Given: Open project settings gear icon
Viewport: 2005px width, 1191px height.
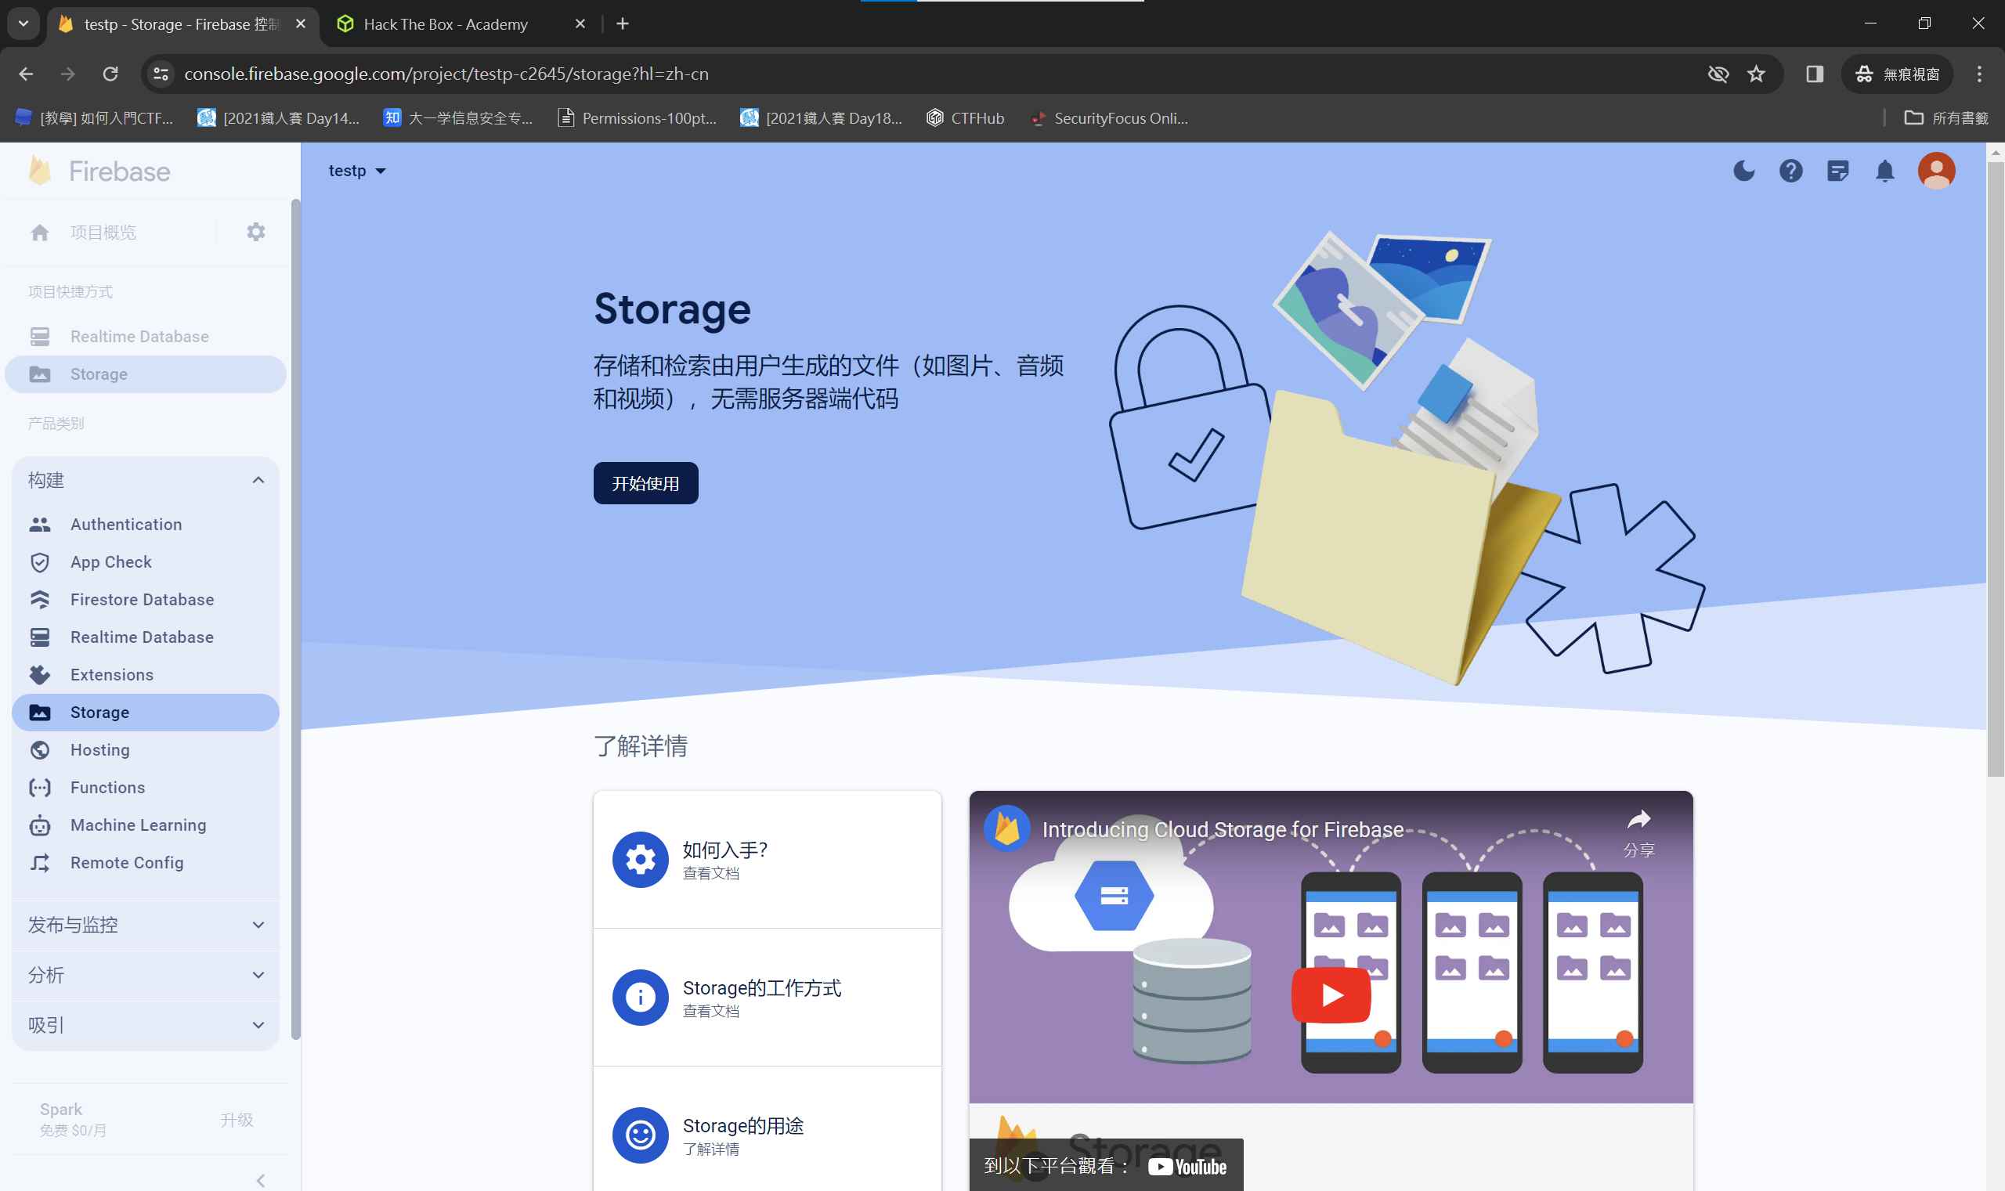Looking at the screenshot, I should click(255, 233).
